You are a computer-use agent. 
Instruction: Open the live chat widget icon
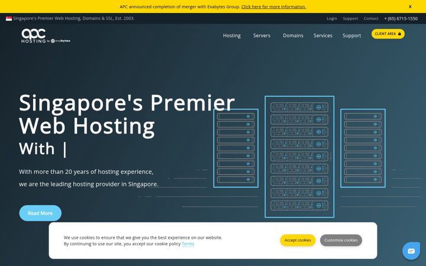[411, 251]
